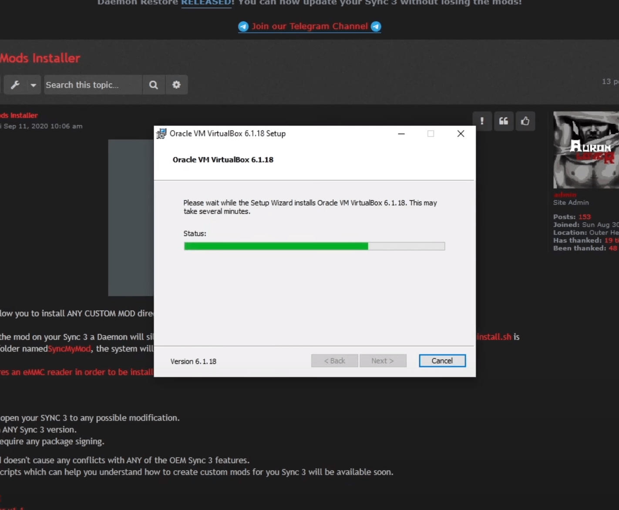This screenshot has height=510, width=619.
Task: Click the installation progress bar
Action: point(314,246)
